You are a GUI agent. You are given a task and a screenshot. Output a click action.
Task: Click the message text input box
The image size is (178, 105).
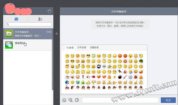(120, 100)
